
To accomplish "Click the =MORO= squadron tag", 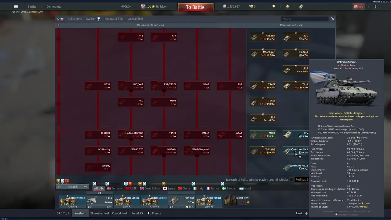I will (126, 6).
